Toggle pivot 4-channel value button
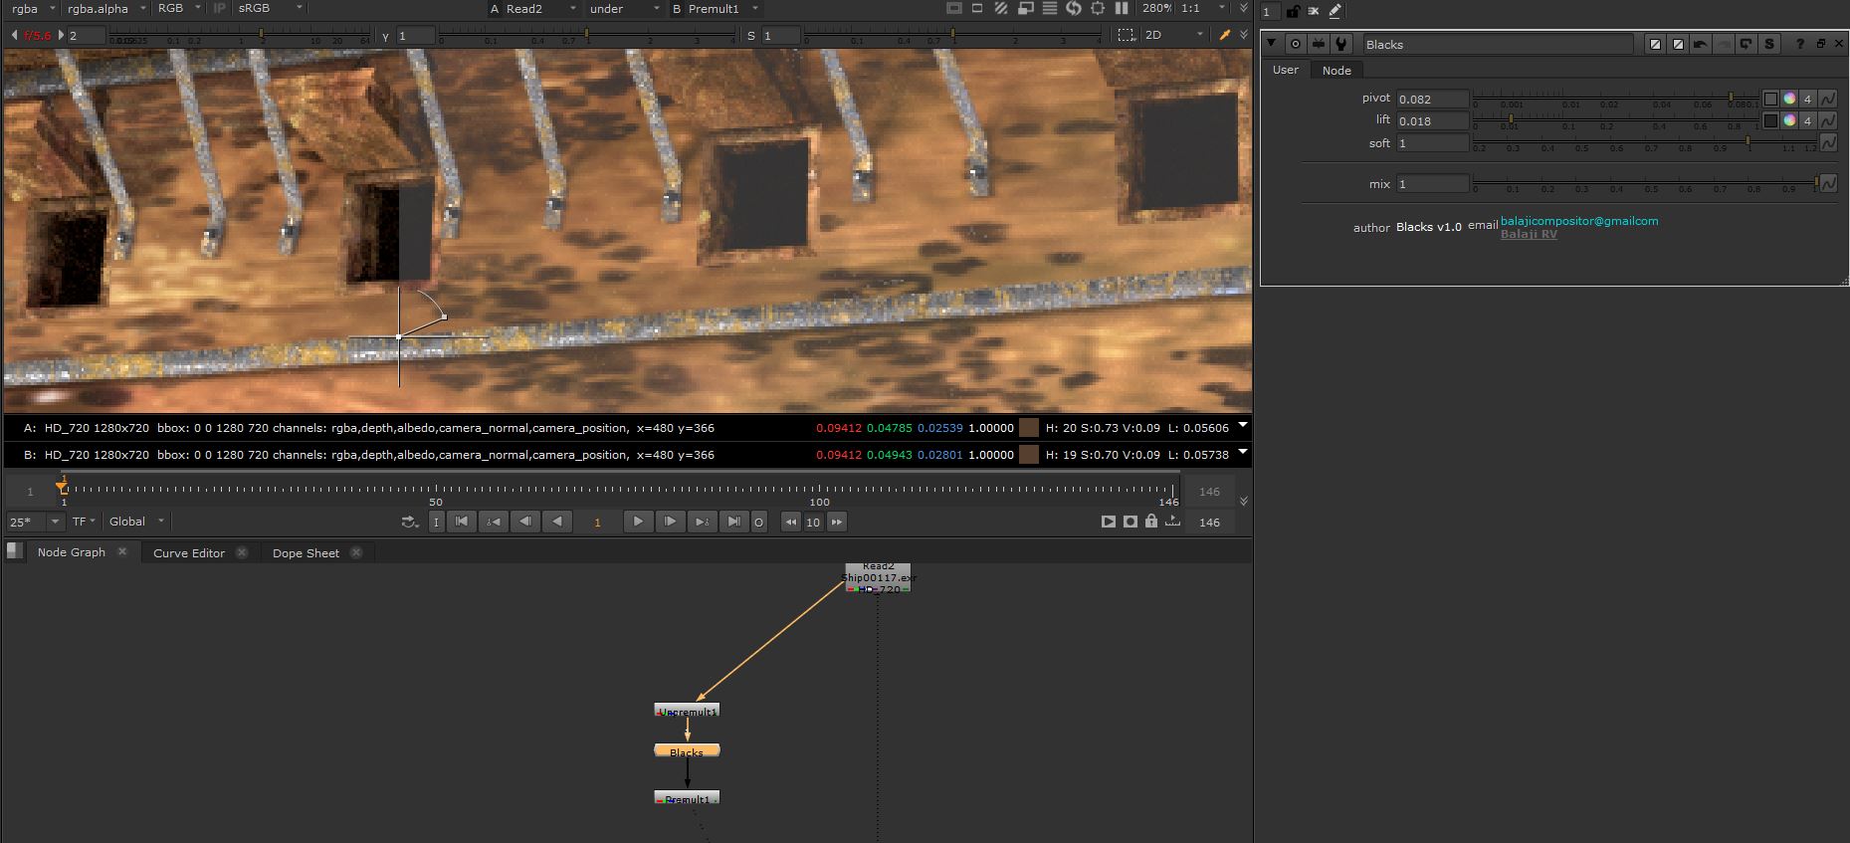Viewport: 1850px width, 843px height. [1808, 99]
